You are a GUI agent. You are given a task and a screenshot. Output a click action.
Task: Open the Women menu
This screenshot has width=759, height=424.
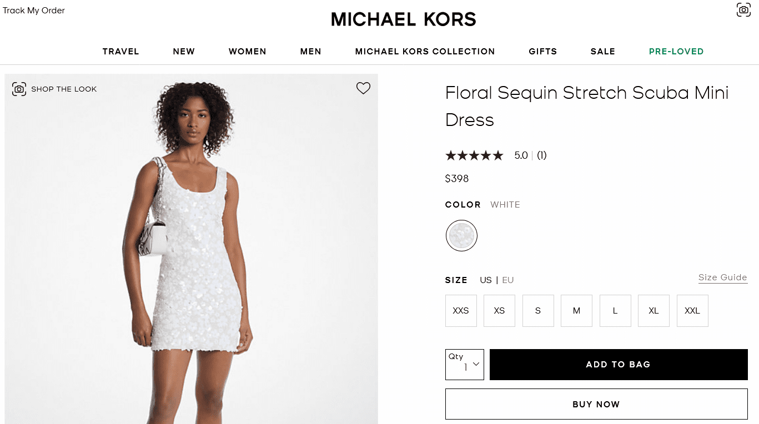(248, 52)
